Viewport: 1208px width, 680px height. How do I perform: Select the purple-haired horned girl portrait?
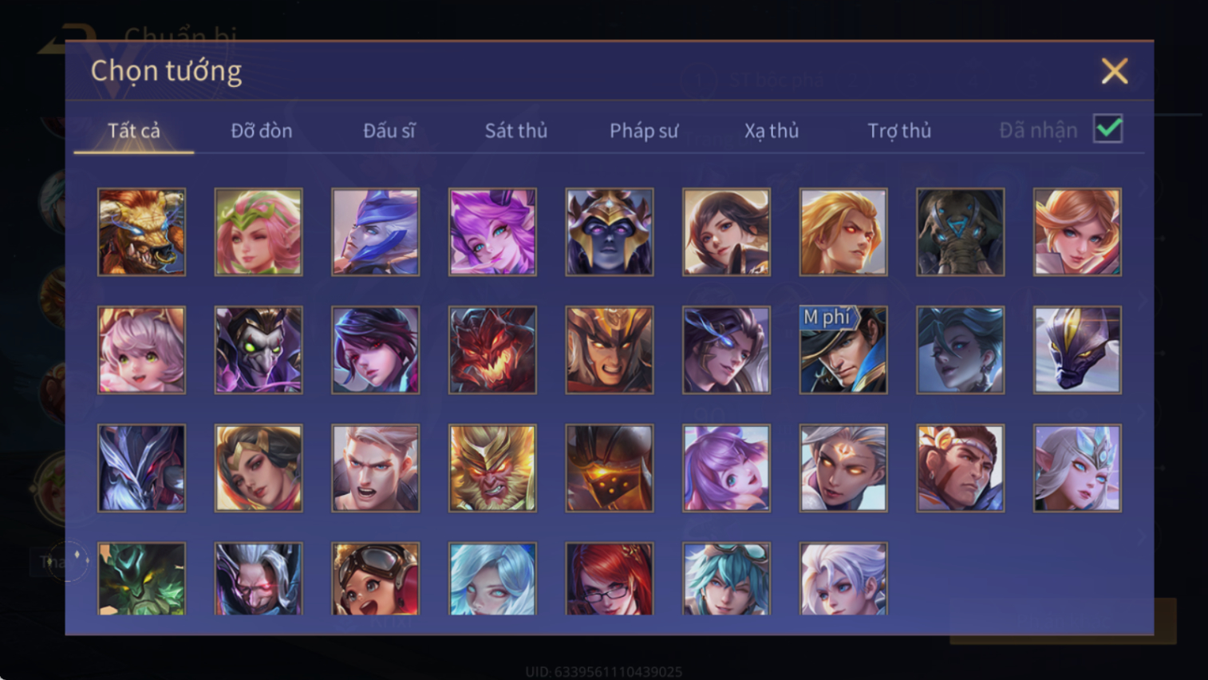point(492,232)
